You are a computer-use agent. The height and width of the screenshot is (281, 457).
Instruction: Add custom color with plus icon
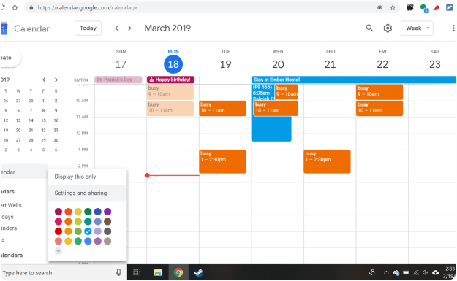(x=58, y=251)
